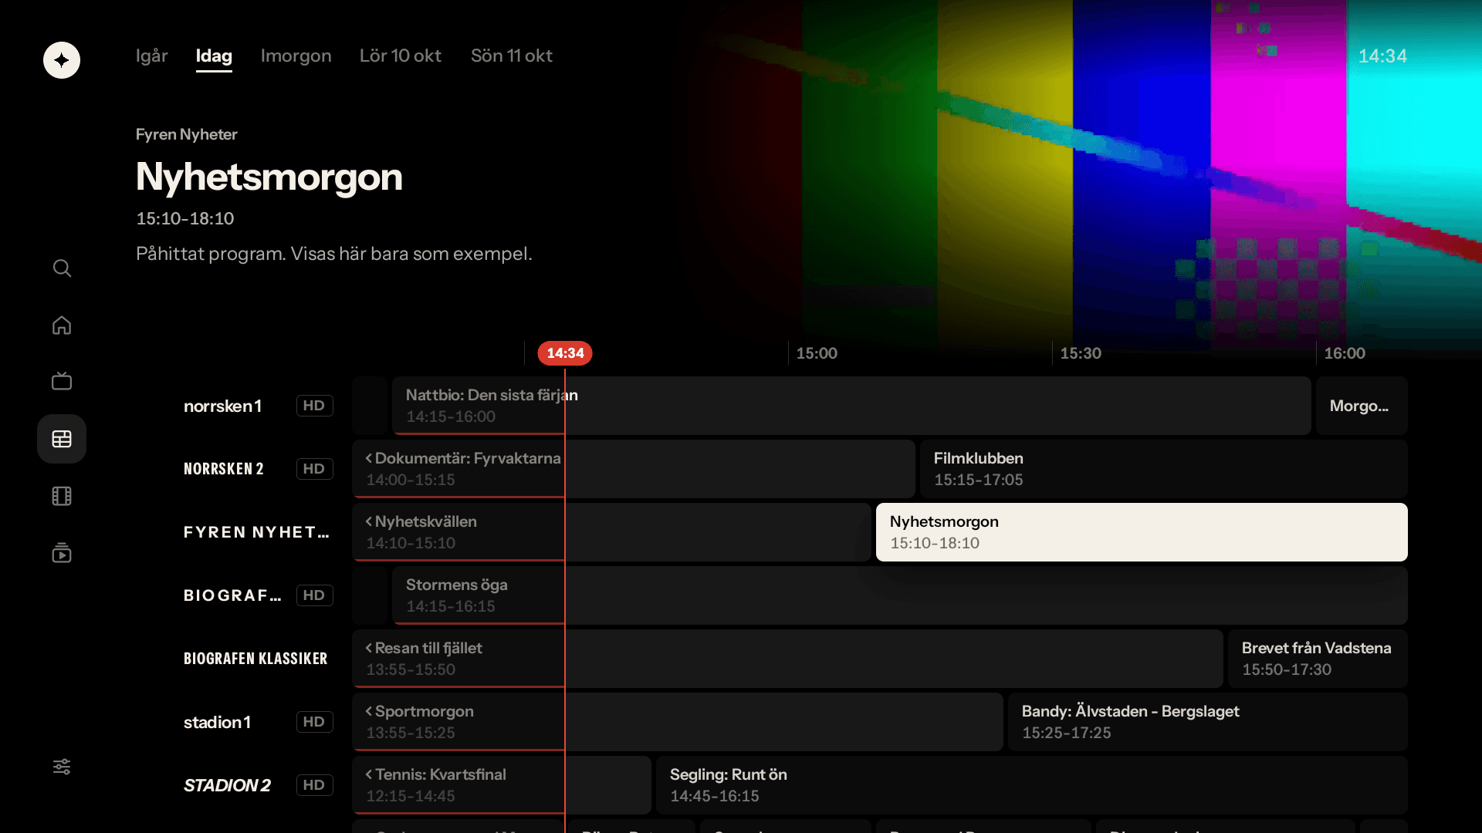The width and height of the screenshot is (1482, 833).
Task: Open Segling: Runt ön program
Action: pyautogui.click(x=1031, y=785)
